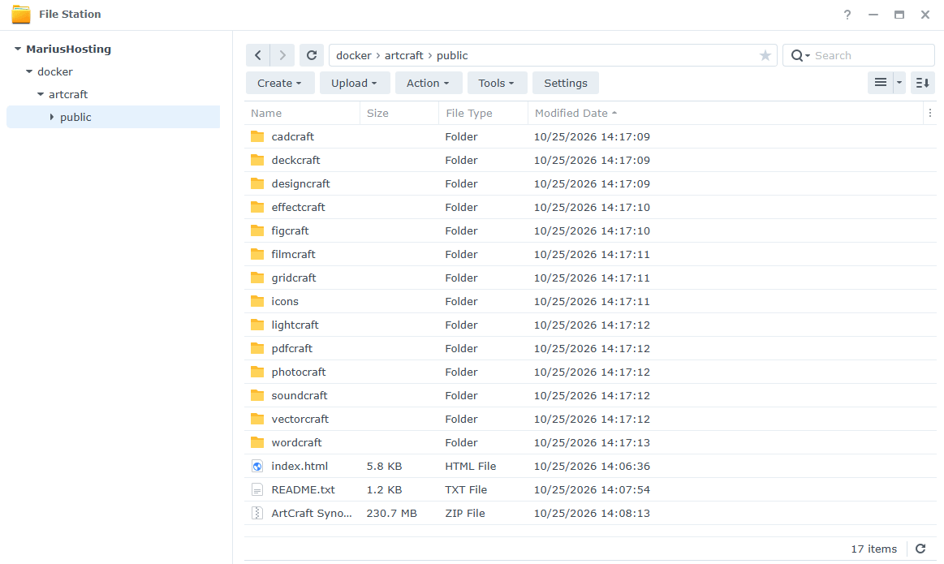Viewport: 944px width, 564px height.
Task: Select the ArtCraft ZIP file icon
Action: click(257, 513)
